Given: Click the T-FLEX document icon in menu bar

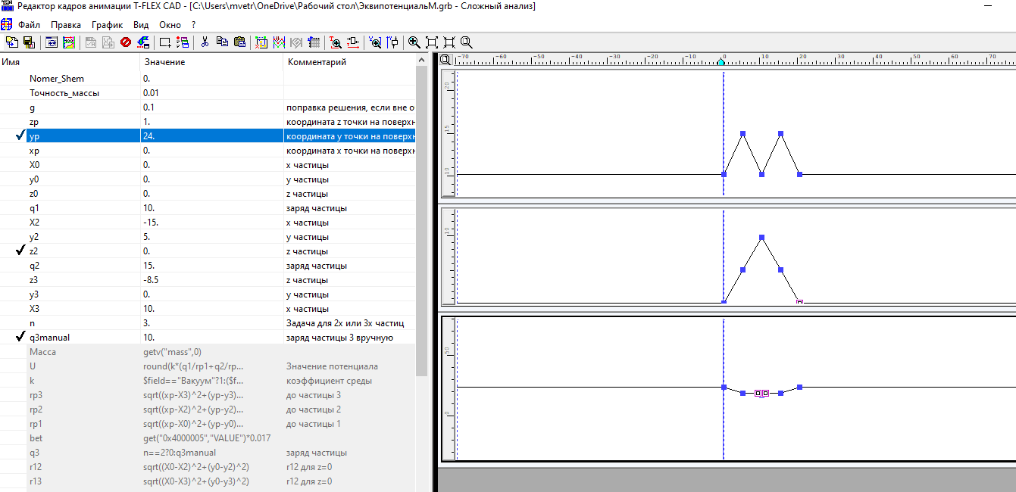Looking at the screenshot, I should coord(6,25).
